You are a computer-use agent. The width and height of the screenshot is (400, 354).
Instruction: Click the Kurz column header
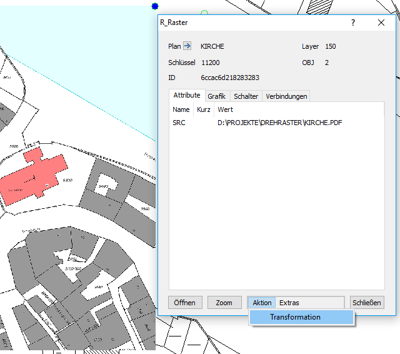(203, 109)
